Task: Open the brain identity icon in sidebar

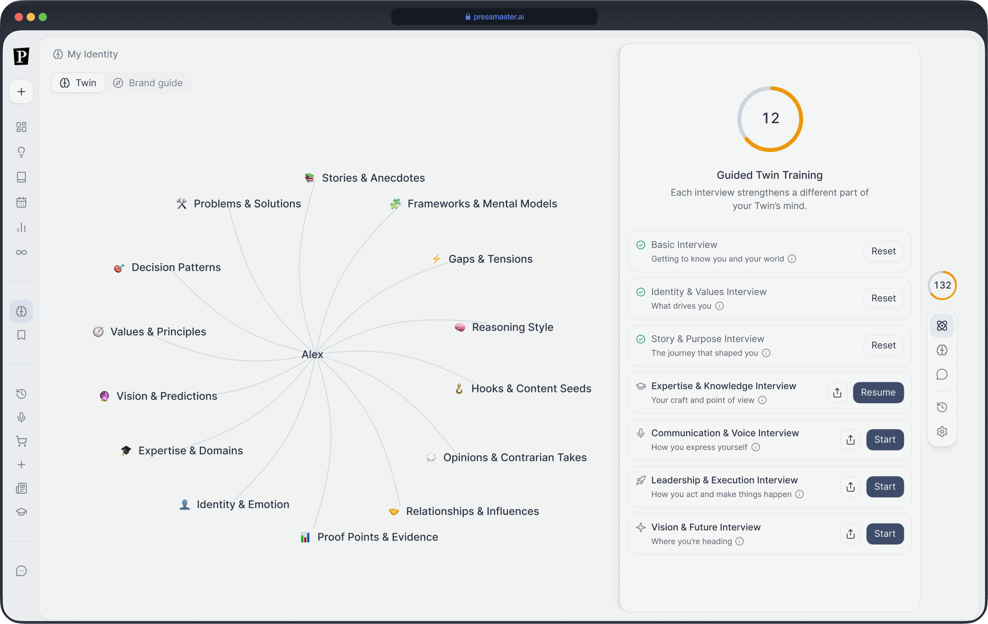Action: point(21,312)
